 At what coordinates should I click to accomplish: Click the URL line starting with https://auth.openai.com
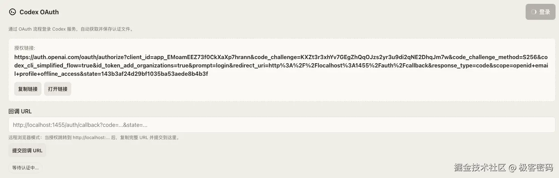click(x=281, y=57)
